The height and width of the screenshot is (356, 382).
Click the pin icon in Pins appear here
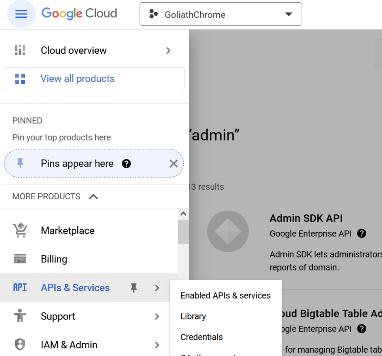pyautogui.click(x=20, y=163)
